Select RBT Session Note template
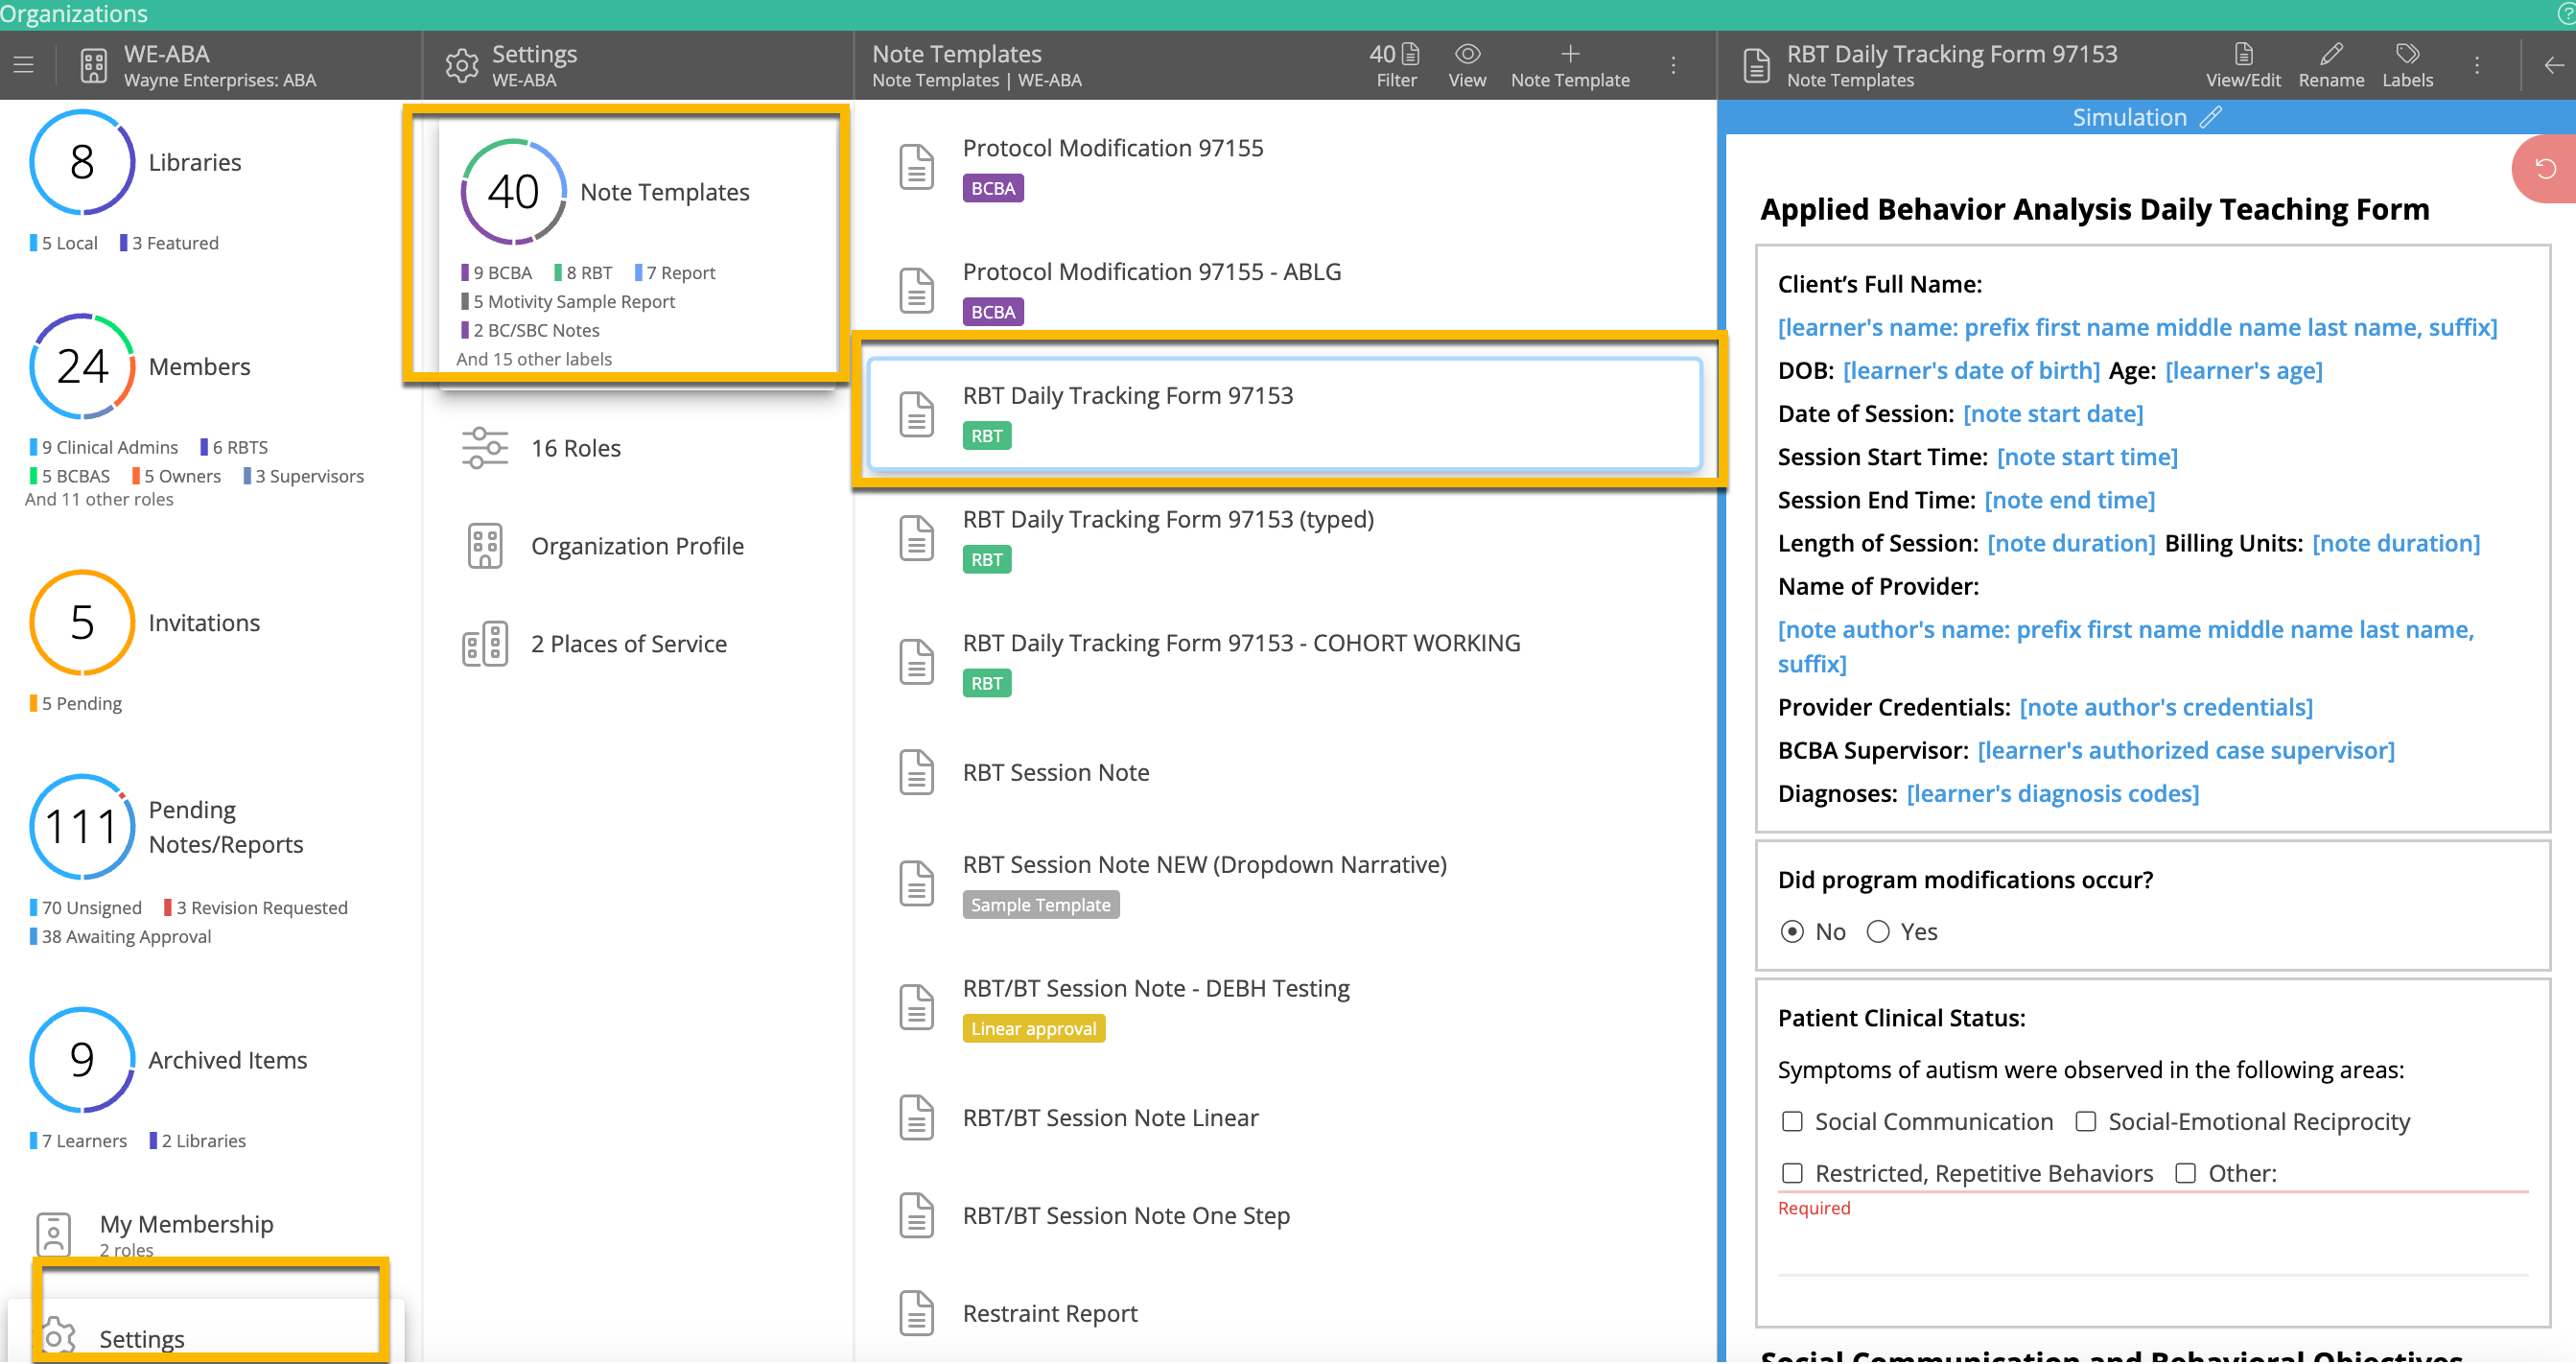Viewport: 2576px width, 1364px height. (1055, 772)
